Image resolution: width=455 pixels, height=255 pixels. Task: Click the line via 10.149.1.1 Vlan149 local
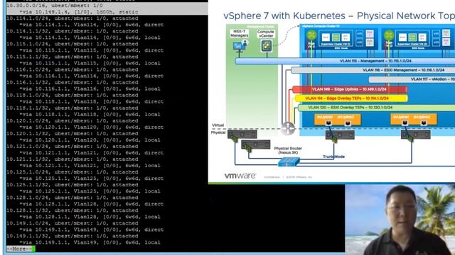[90, 242]
